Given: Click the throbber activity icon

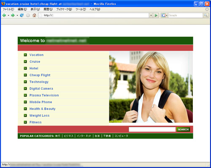Looking at the screenshot, I should pos(207,9).
